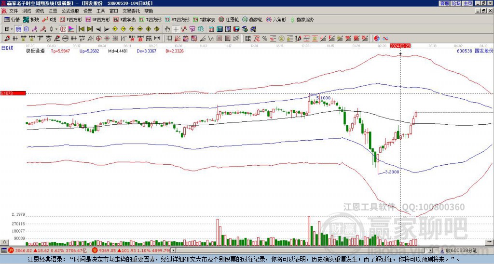Open the 窗口 menu
This screenshot has height=264, width=494.
[x=114, y=11]
